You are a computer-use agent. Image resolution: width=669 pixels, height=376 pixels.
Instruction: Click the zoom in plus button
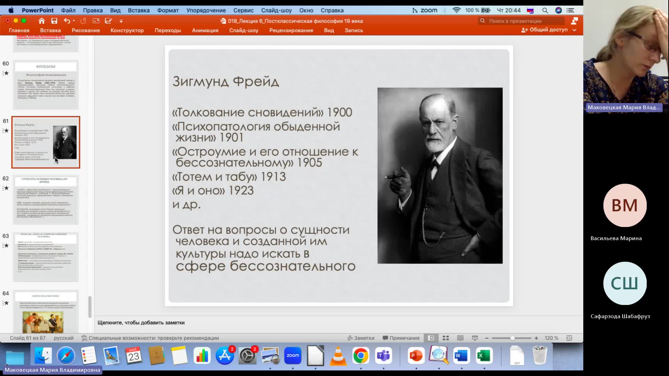(536, 338)
